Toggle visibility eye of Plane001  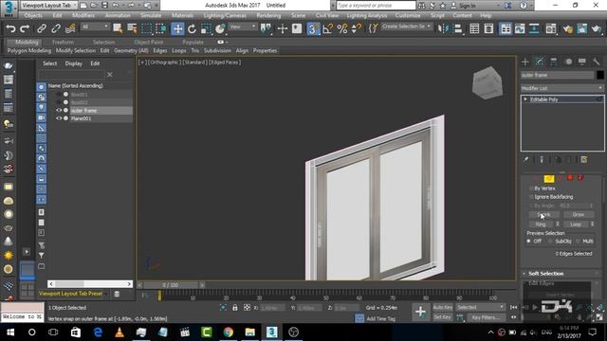click(x=59, y=118)
